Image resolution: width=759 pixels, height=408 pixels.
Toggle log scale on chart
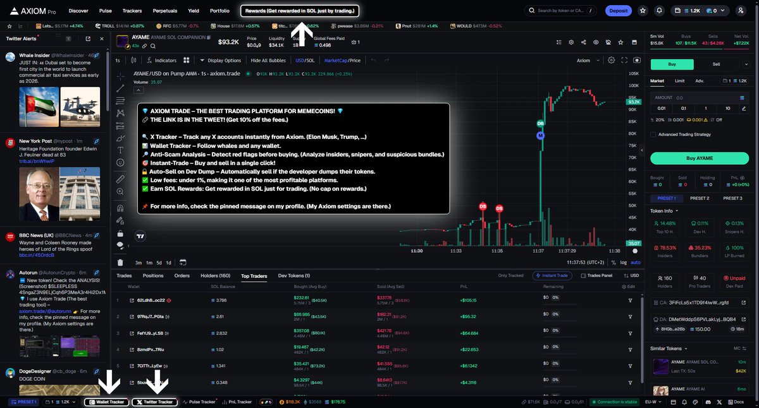624,262
